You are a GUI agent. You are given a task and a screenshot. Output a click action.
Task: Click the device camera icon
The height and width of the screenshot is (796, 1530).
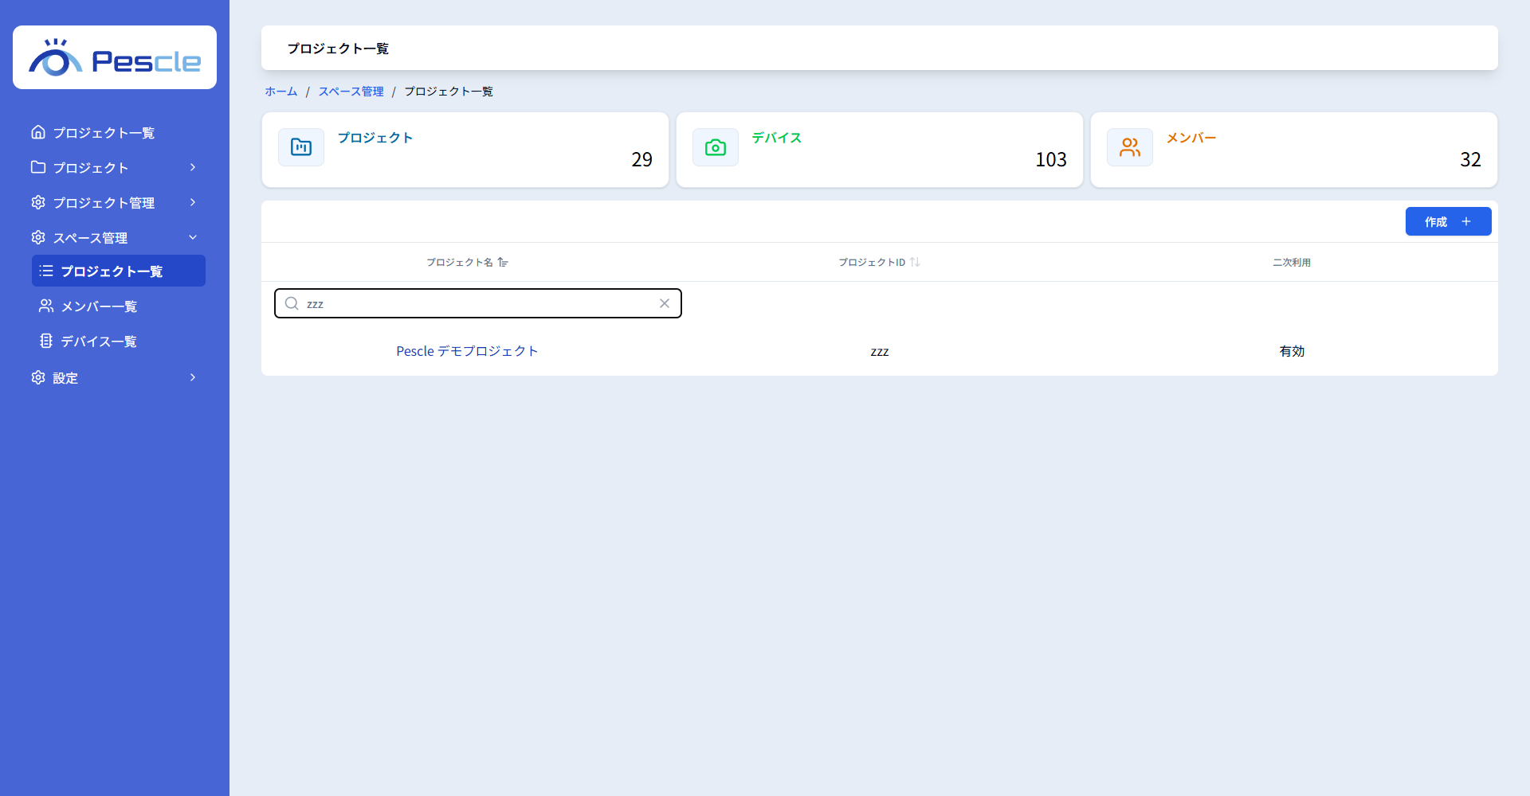[716, 147]
